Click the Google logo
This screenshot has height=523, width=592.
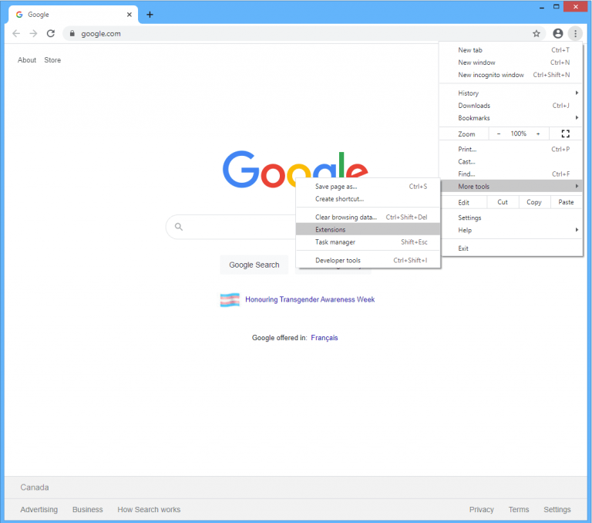[295, 169]
